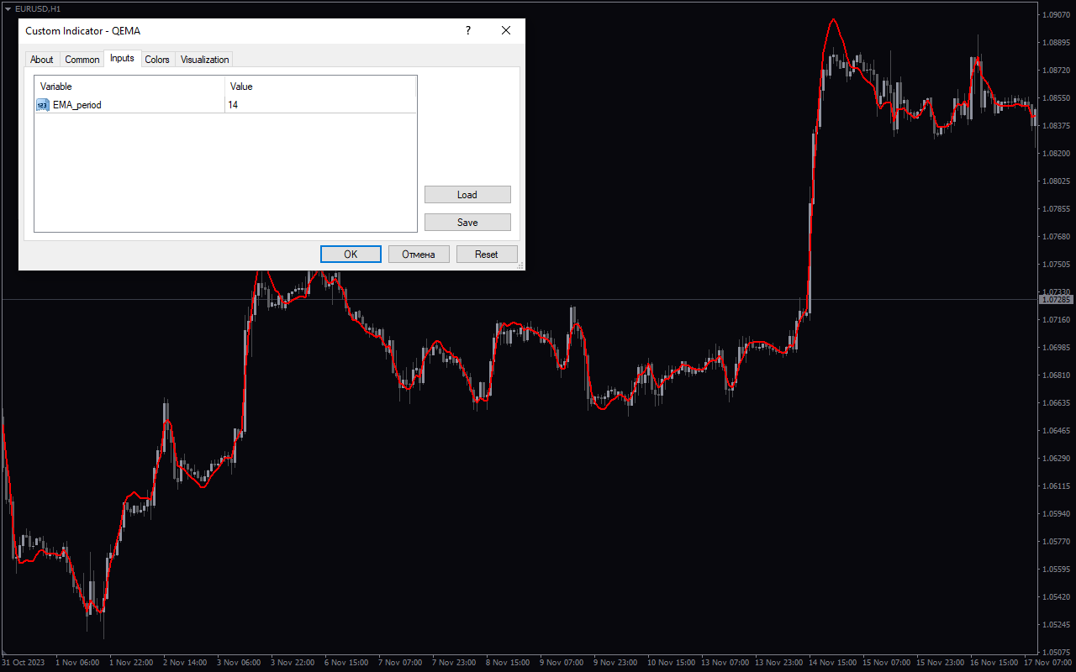The height and width of the screenshot is (672, 1076).
Task: Open the Visualization tab
Action: click(x=204, y=60)
